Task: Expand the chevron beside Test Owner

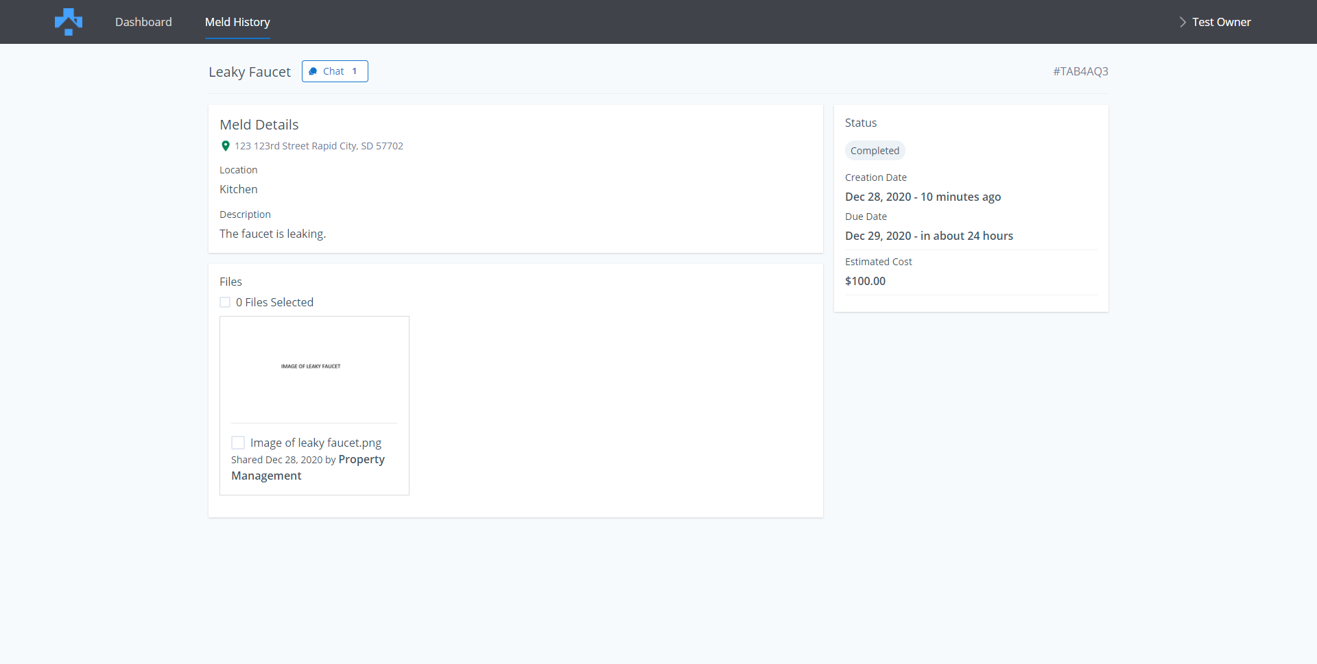Action: 1183,22
